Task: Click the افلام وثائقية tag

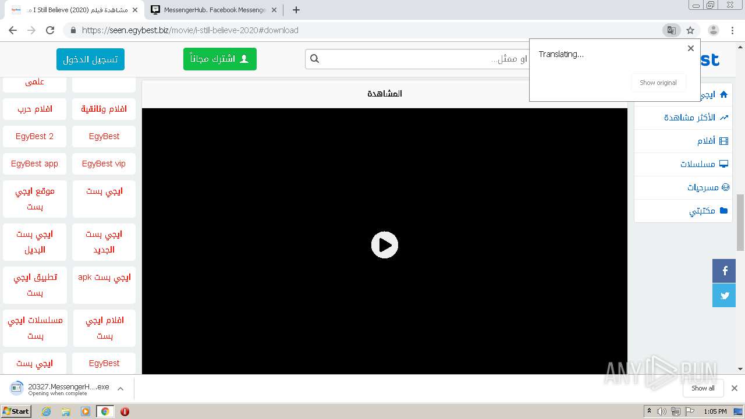Action: [104, 109]
